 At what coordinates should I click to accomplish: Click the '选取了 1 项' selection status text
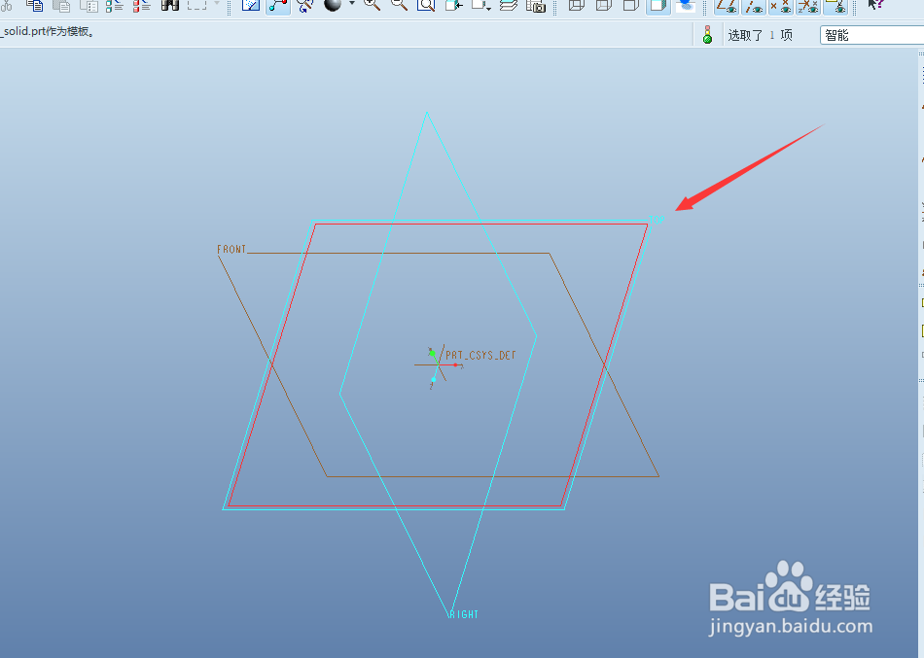point(761,35)
